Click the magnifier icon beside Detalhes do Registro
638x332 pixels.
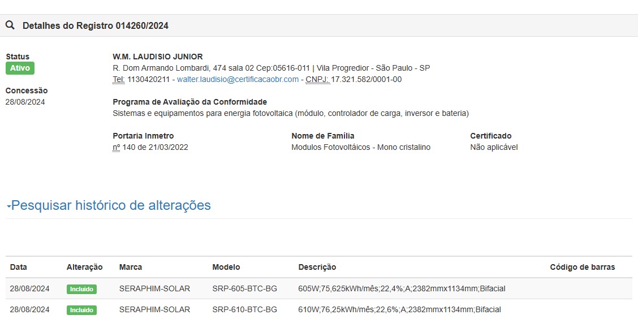pos(10,25)
